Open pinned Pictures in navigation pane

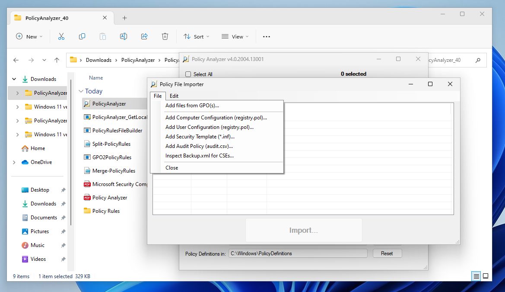(35, 232)
